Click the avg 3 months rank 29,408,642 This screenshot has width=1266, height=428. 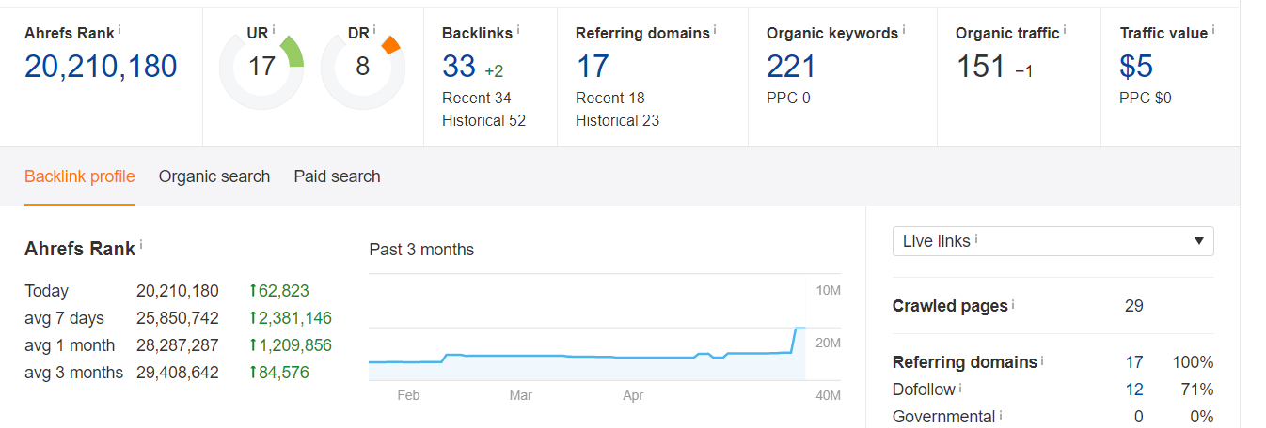pyautogui.click(x=178, y=373)
